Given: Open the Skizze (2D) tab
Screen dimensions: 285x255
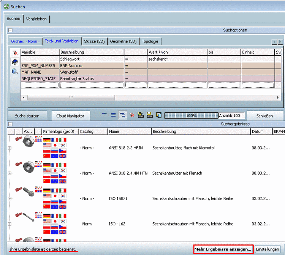Looking at the screenshot, I should click(x=95, y=41).
